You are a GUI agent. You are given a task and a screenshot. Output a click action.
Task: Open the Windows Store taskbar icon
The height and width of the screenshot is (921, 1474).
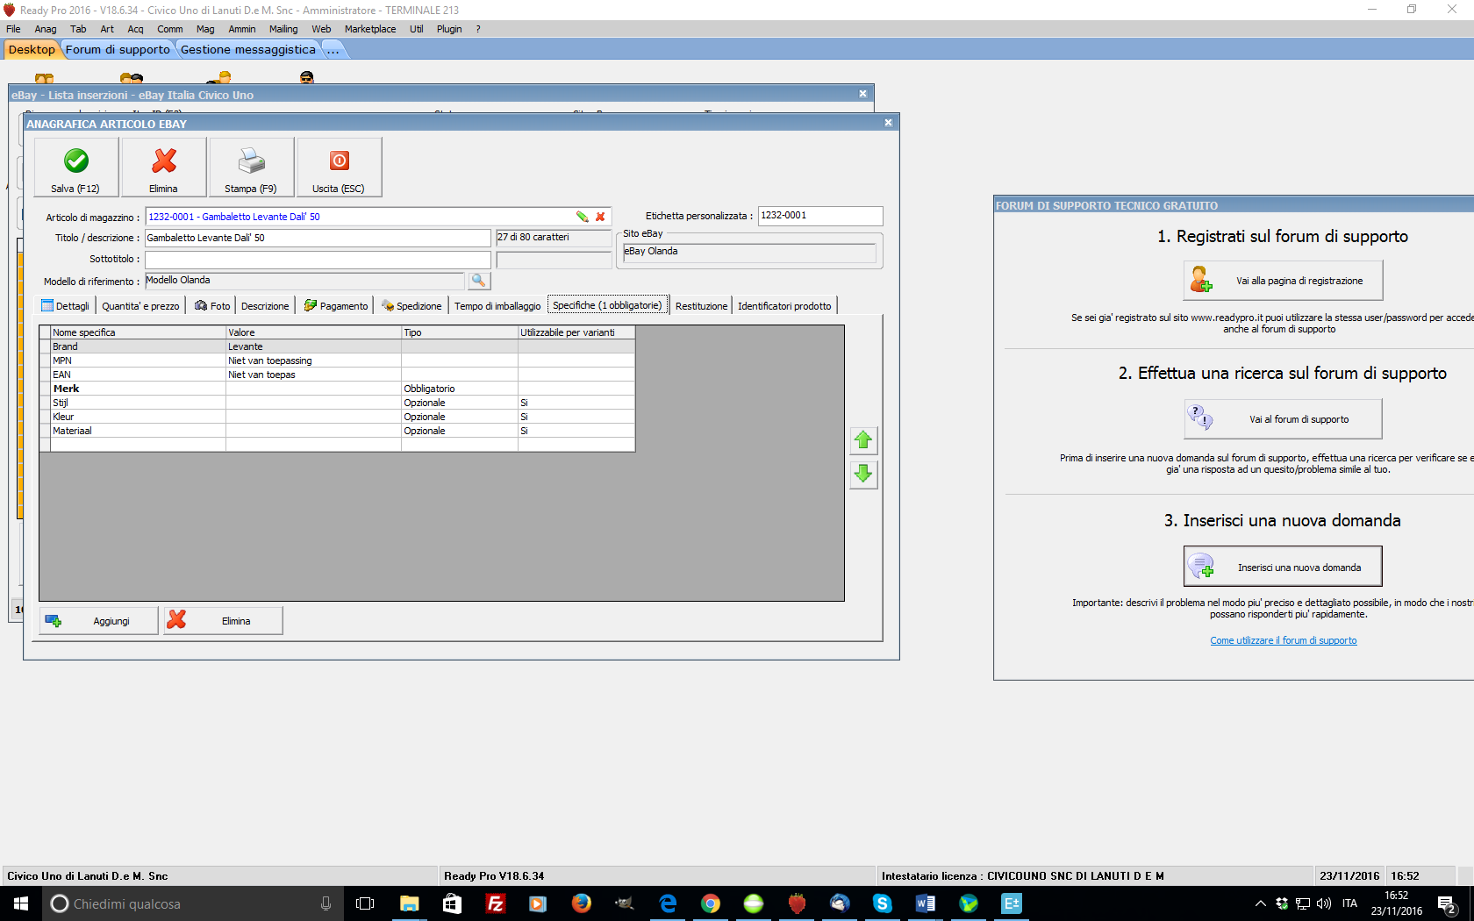pos(452,903)
